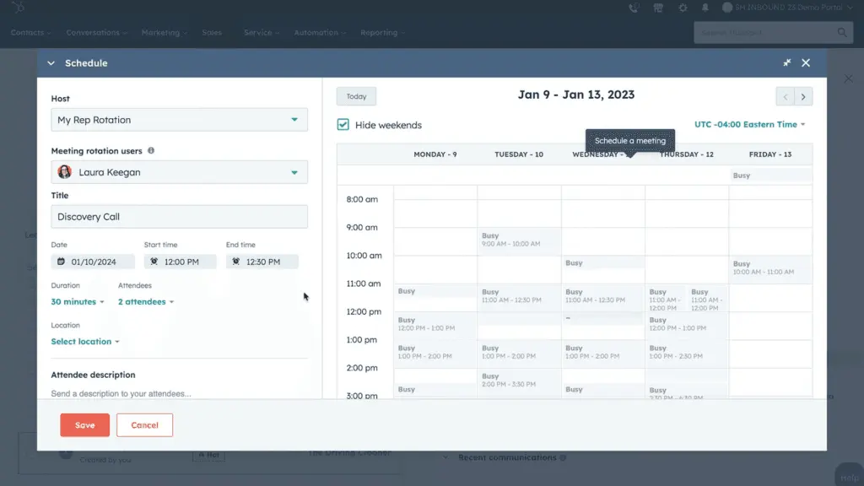
Task: Open the Select location dropdown
Action: [85, 342]
